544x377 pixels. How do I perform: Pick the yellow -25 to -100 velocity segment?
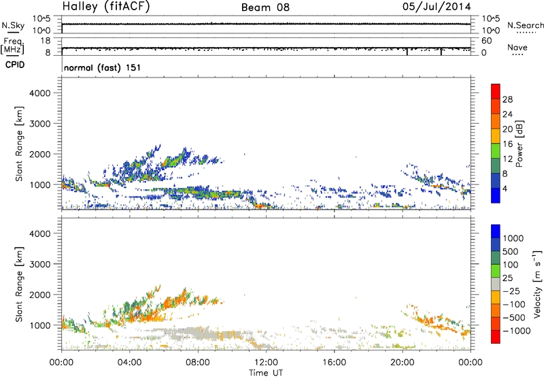coord(496,297)
